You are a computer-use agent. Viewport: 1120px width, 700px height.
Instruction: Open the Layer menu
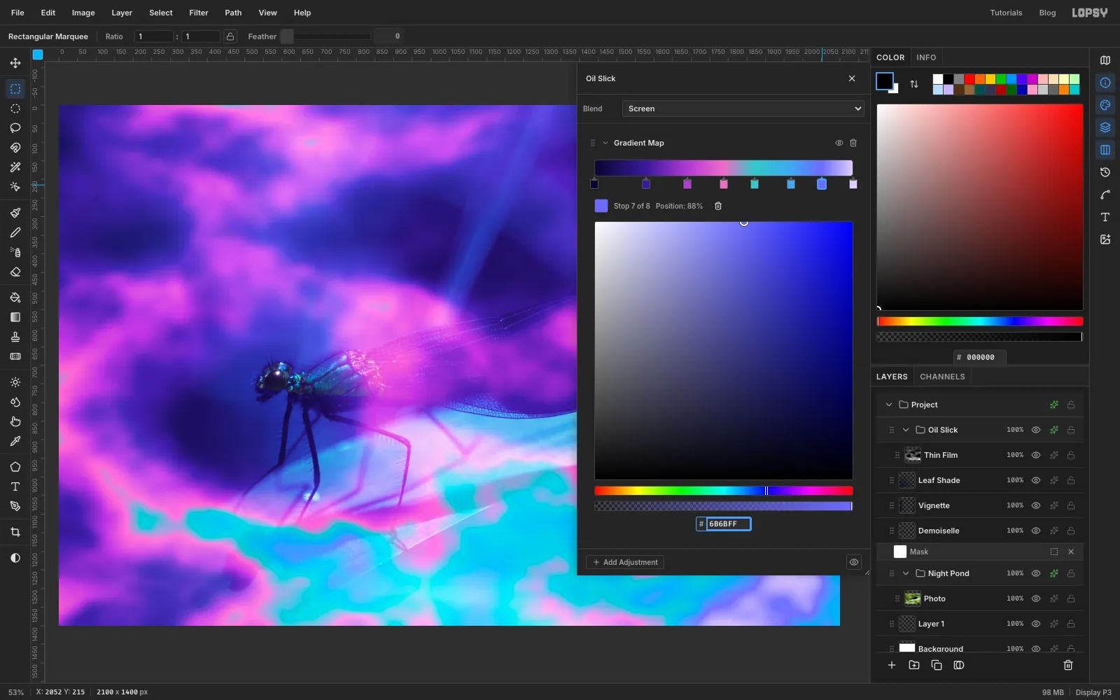(122, 13)
